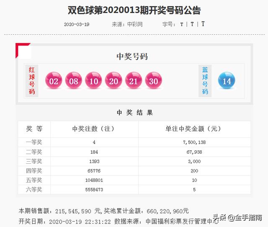268x227 pixels.
Task: Select the red ball numbered 08
Action: (74, 81)
